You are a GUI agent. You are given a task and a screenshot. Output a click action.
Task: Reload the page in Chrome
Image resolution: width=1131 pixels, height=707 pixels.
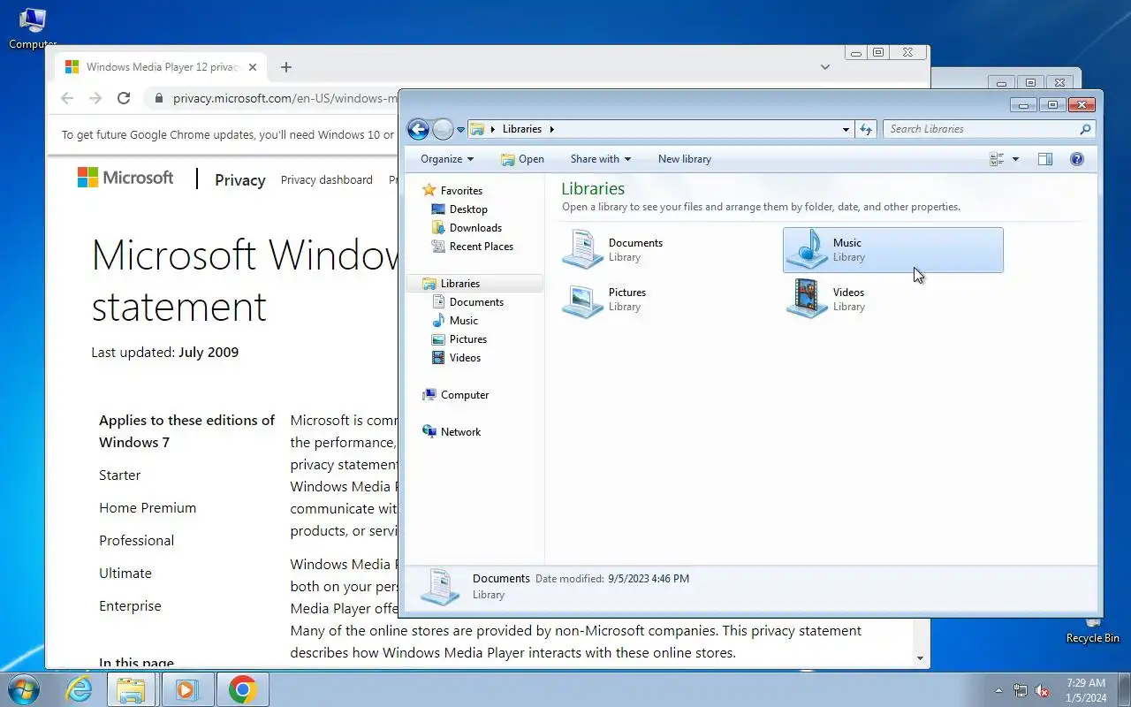(x=124, y=98)
